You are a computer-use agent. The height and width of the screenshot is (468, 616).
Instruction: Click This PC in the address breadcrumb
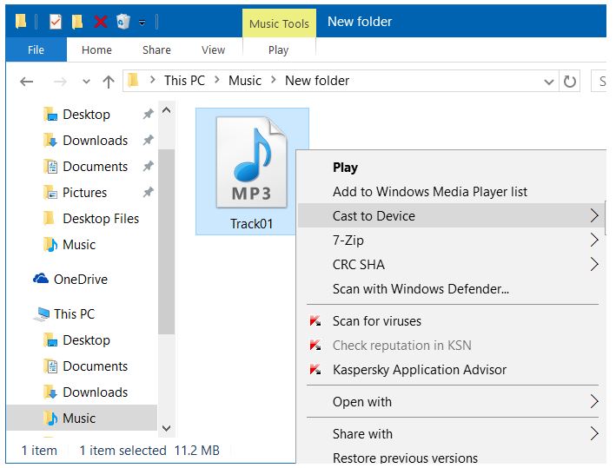pyautogui.click(x=184, y=81)
